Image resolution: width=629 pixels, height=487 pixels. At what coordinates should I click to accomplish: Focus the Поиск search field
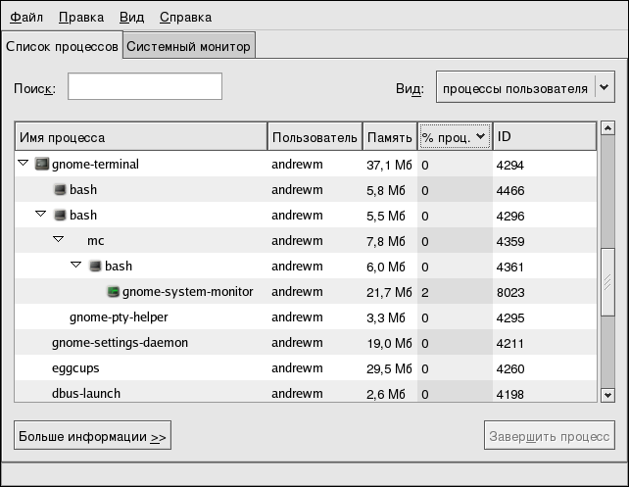(x=144, y=87)
